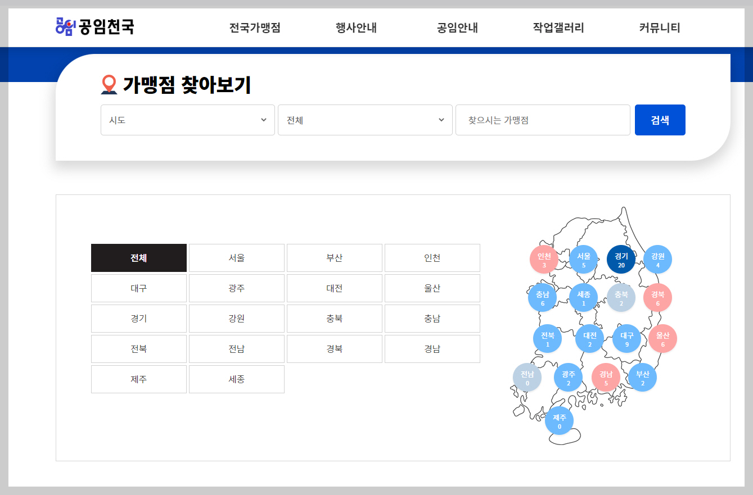Select the 전체 region tab
The image size is (753, 495).
(x=139, y=258)
